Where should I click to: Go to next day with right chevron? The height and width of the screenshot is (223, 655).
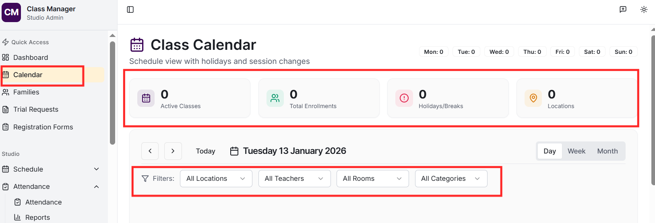tap(173, 151)
